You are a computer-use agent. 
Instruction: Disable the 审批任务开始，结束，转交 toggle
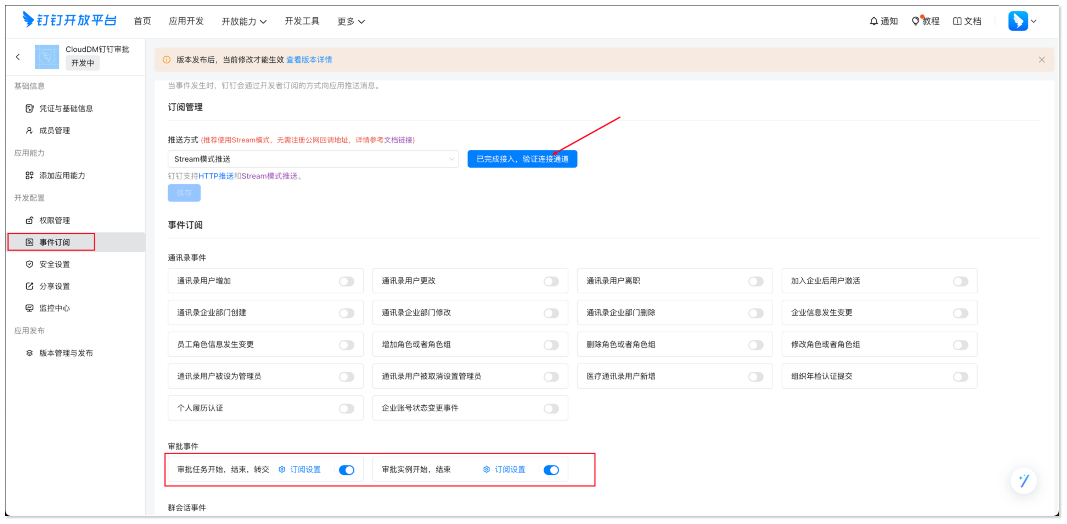tap(346, 470)
